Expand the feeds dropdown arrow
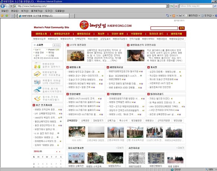Viewport: 217px width, 171px height. pos(177,16)
